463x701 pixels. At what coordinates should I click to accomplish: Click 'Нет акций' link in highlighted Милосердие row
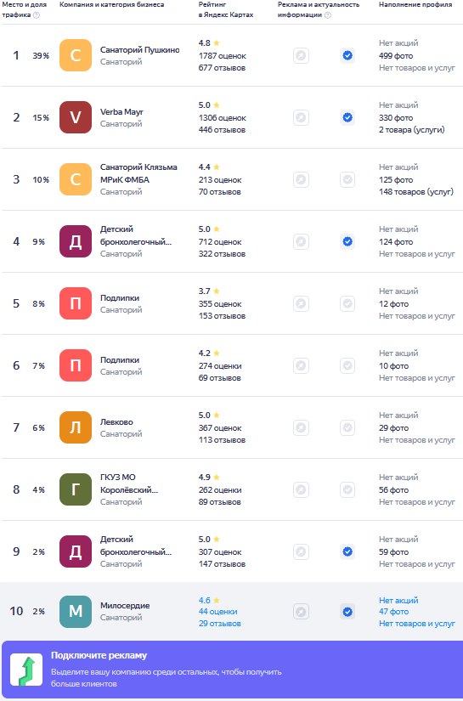(398, 601)
